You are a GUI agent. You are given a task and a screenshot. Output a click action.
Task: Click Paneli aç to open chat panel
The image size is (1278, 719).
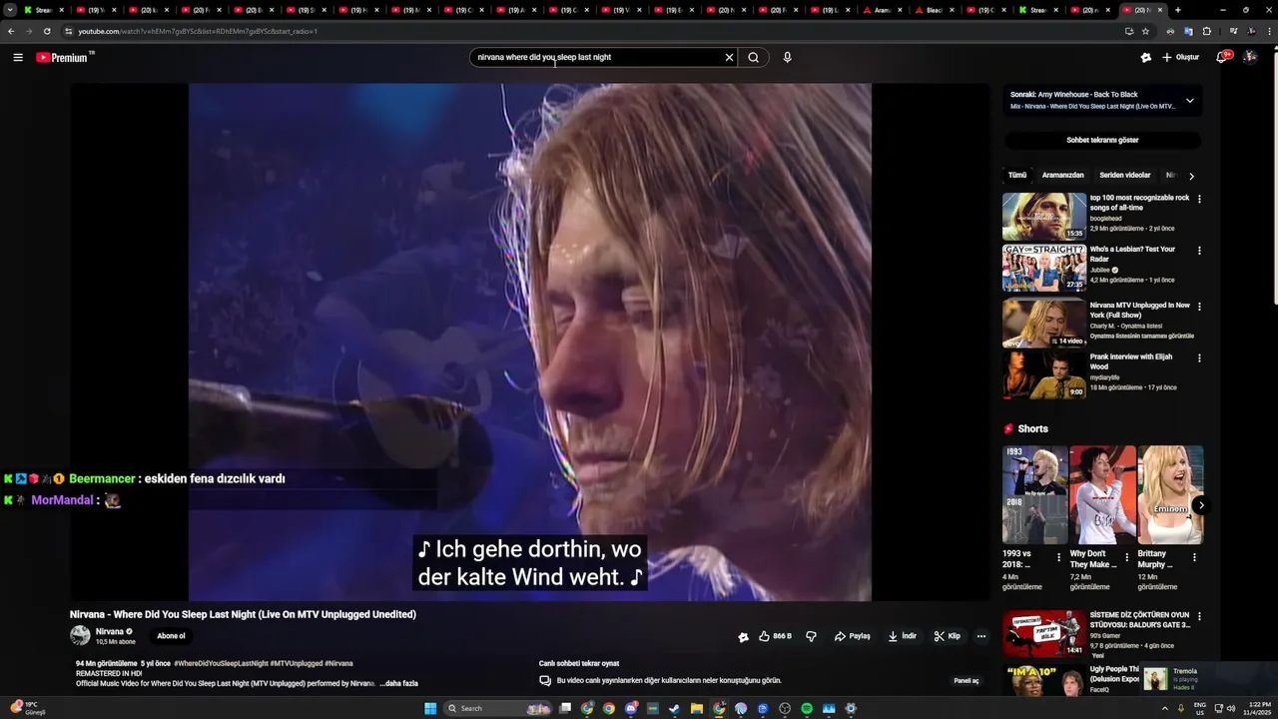[x=966, y=681]
